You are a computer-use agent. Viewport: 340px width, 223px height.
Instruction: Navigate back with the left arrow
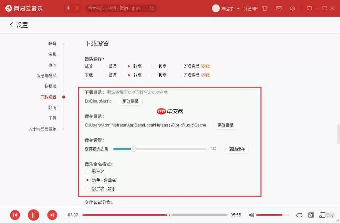coord(68,8)
